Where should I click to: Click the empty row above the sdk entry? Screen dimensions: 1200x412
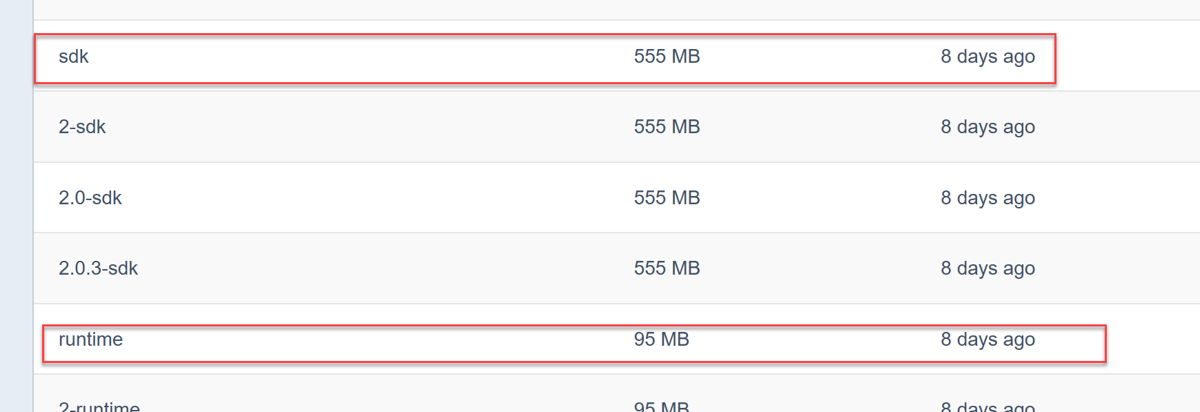[x=617, y=10]
